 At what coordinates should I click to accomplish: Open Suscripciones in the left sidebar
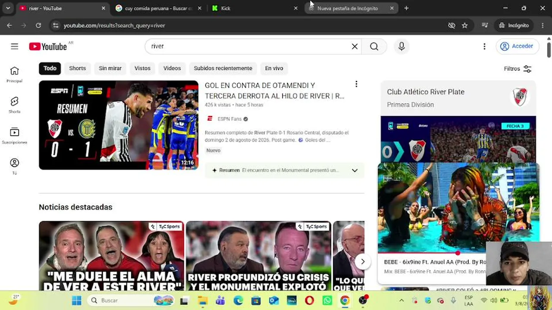tap(15, 136)
